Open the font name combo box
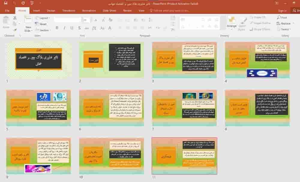 point(67,20)
